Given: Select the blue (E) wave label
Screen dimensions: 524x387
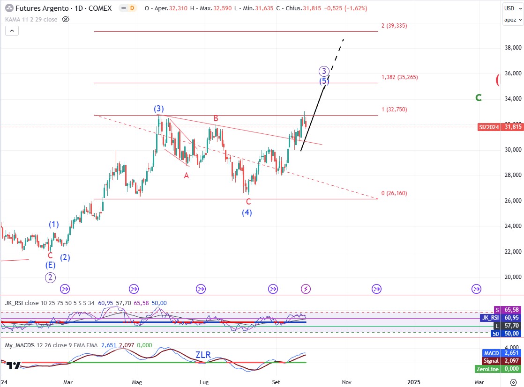Looking at the screenshot, I should (51, 265).
